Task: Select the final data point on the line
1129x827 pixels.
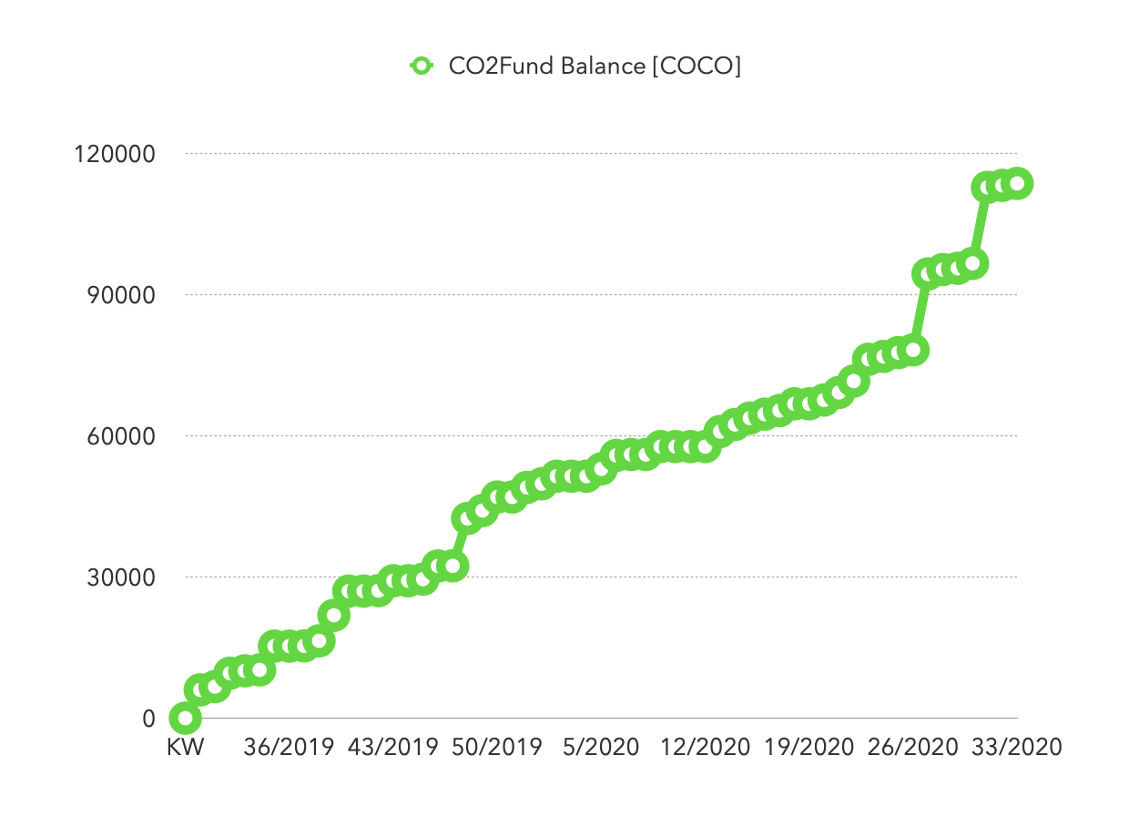Action: point(1017,184)
